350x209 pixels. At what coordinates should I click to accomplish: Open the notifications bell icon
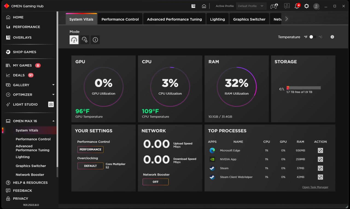297,6
